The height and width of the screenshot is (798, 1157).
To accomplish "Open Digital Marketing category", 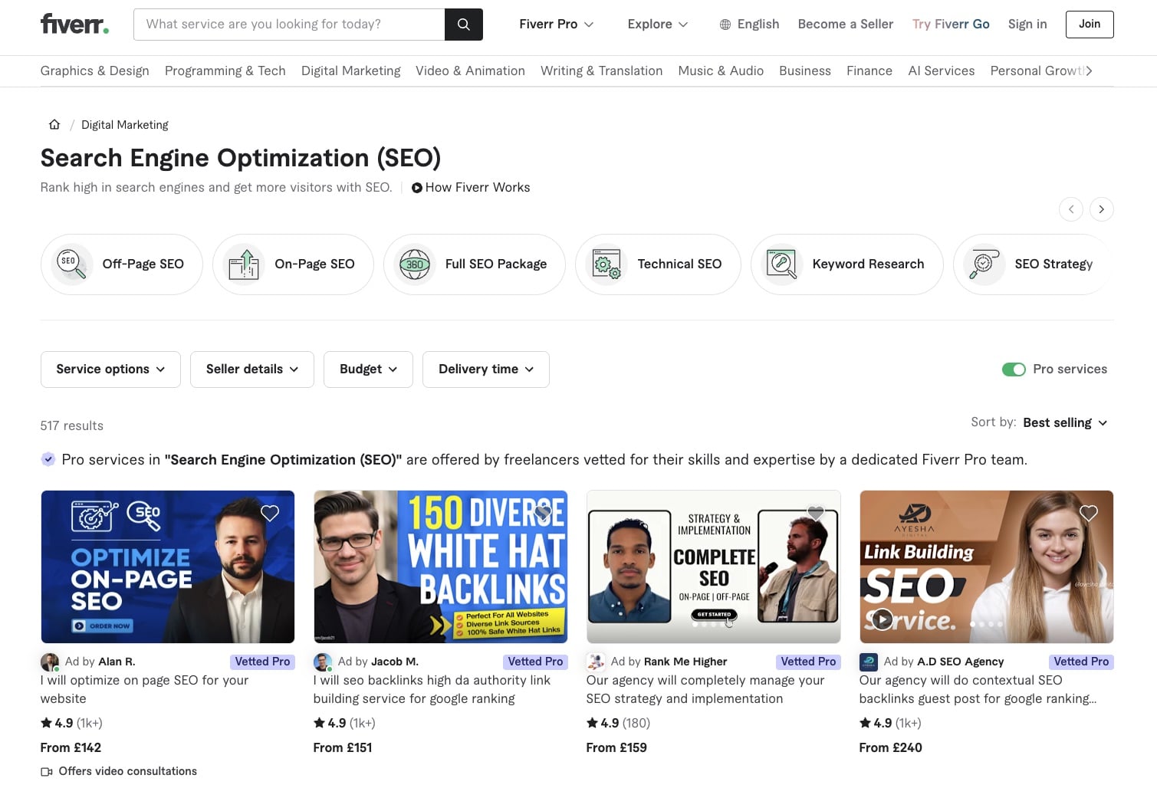I will coord(351,71).
